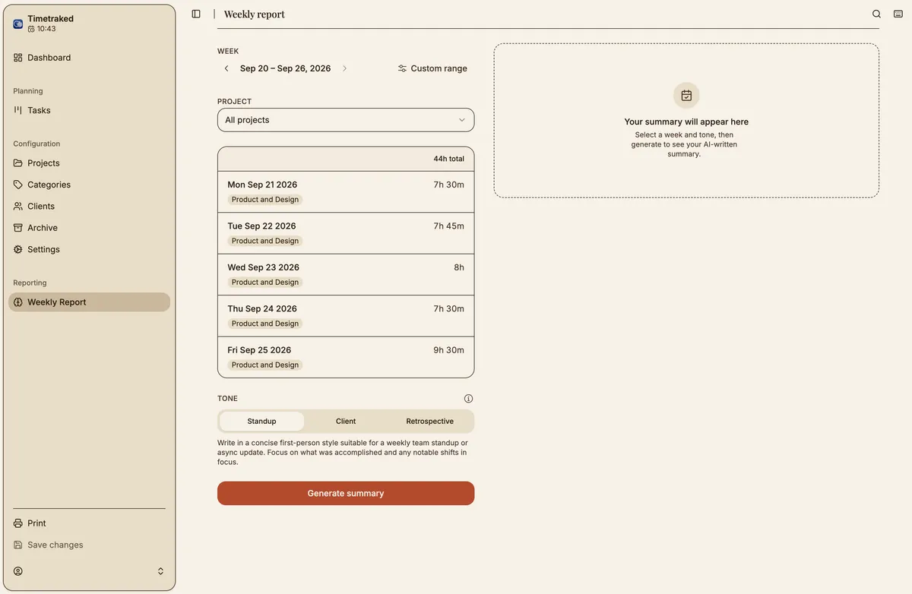Expand the account switcher chevrons
Screen dimensions: 912x594
(x=160, y=571)
